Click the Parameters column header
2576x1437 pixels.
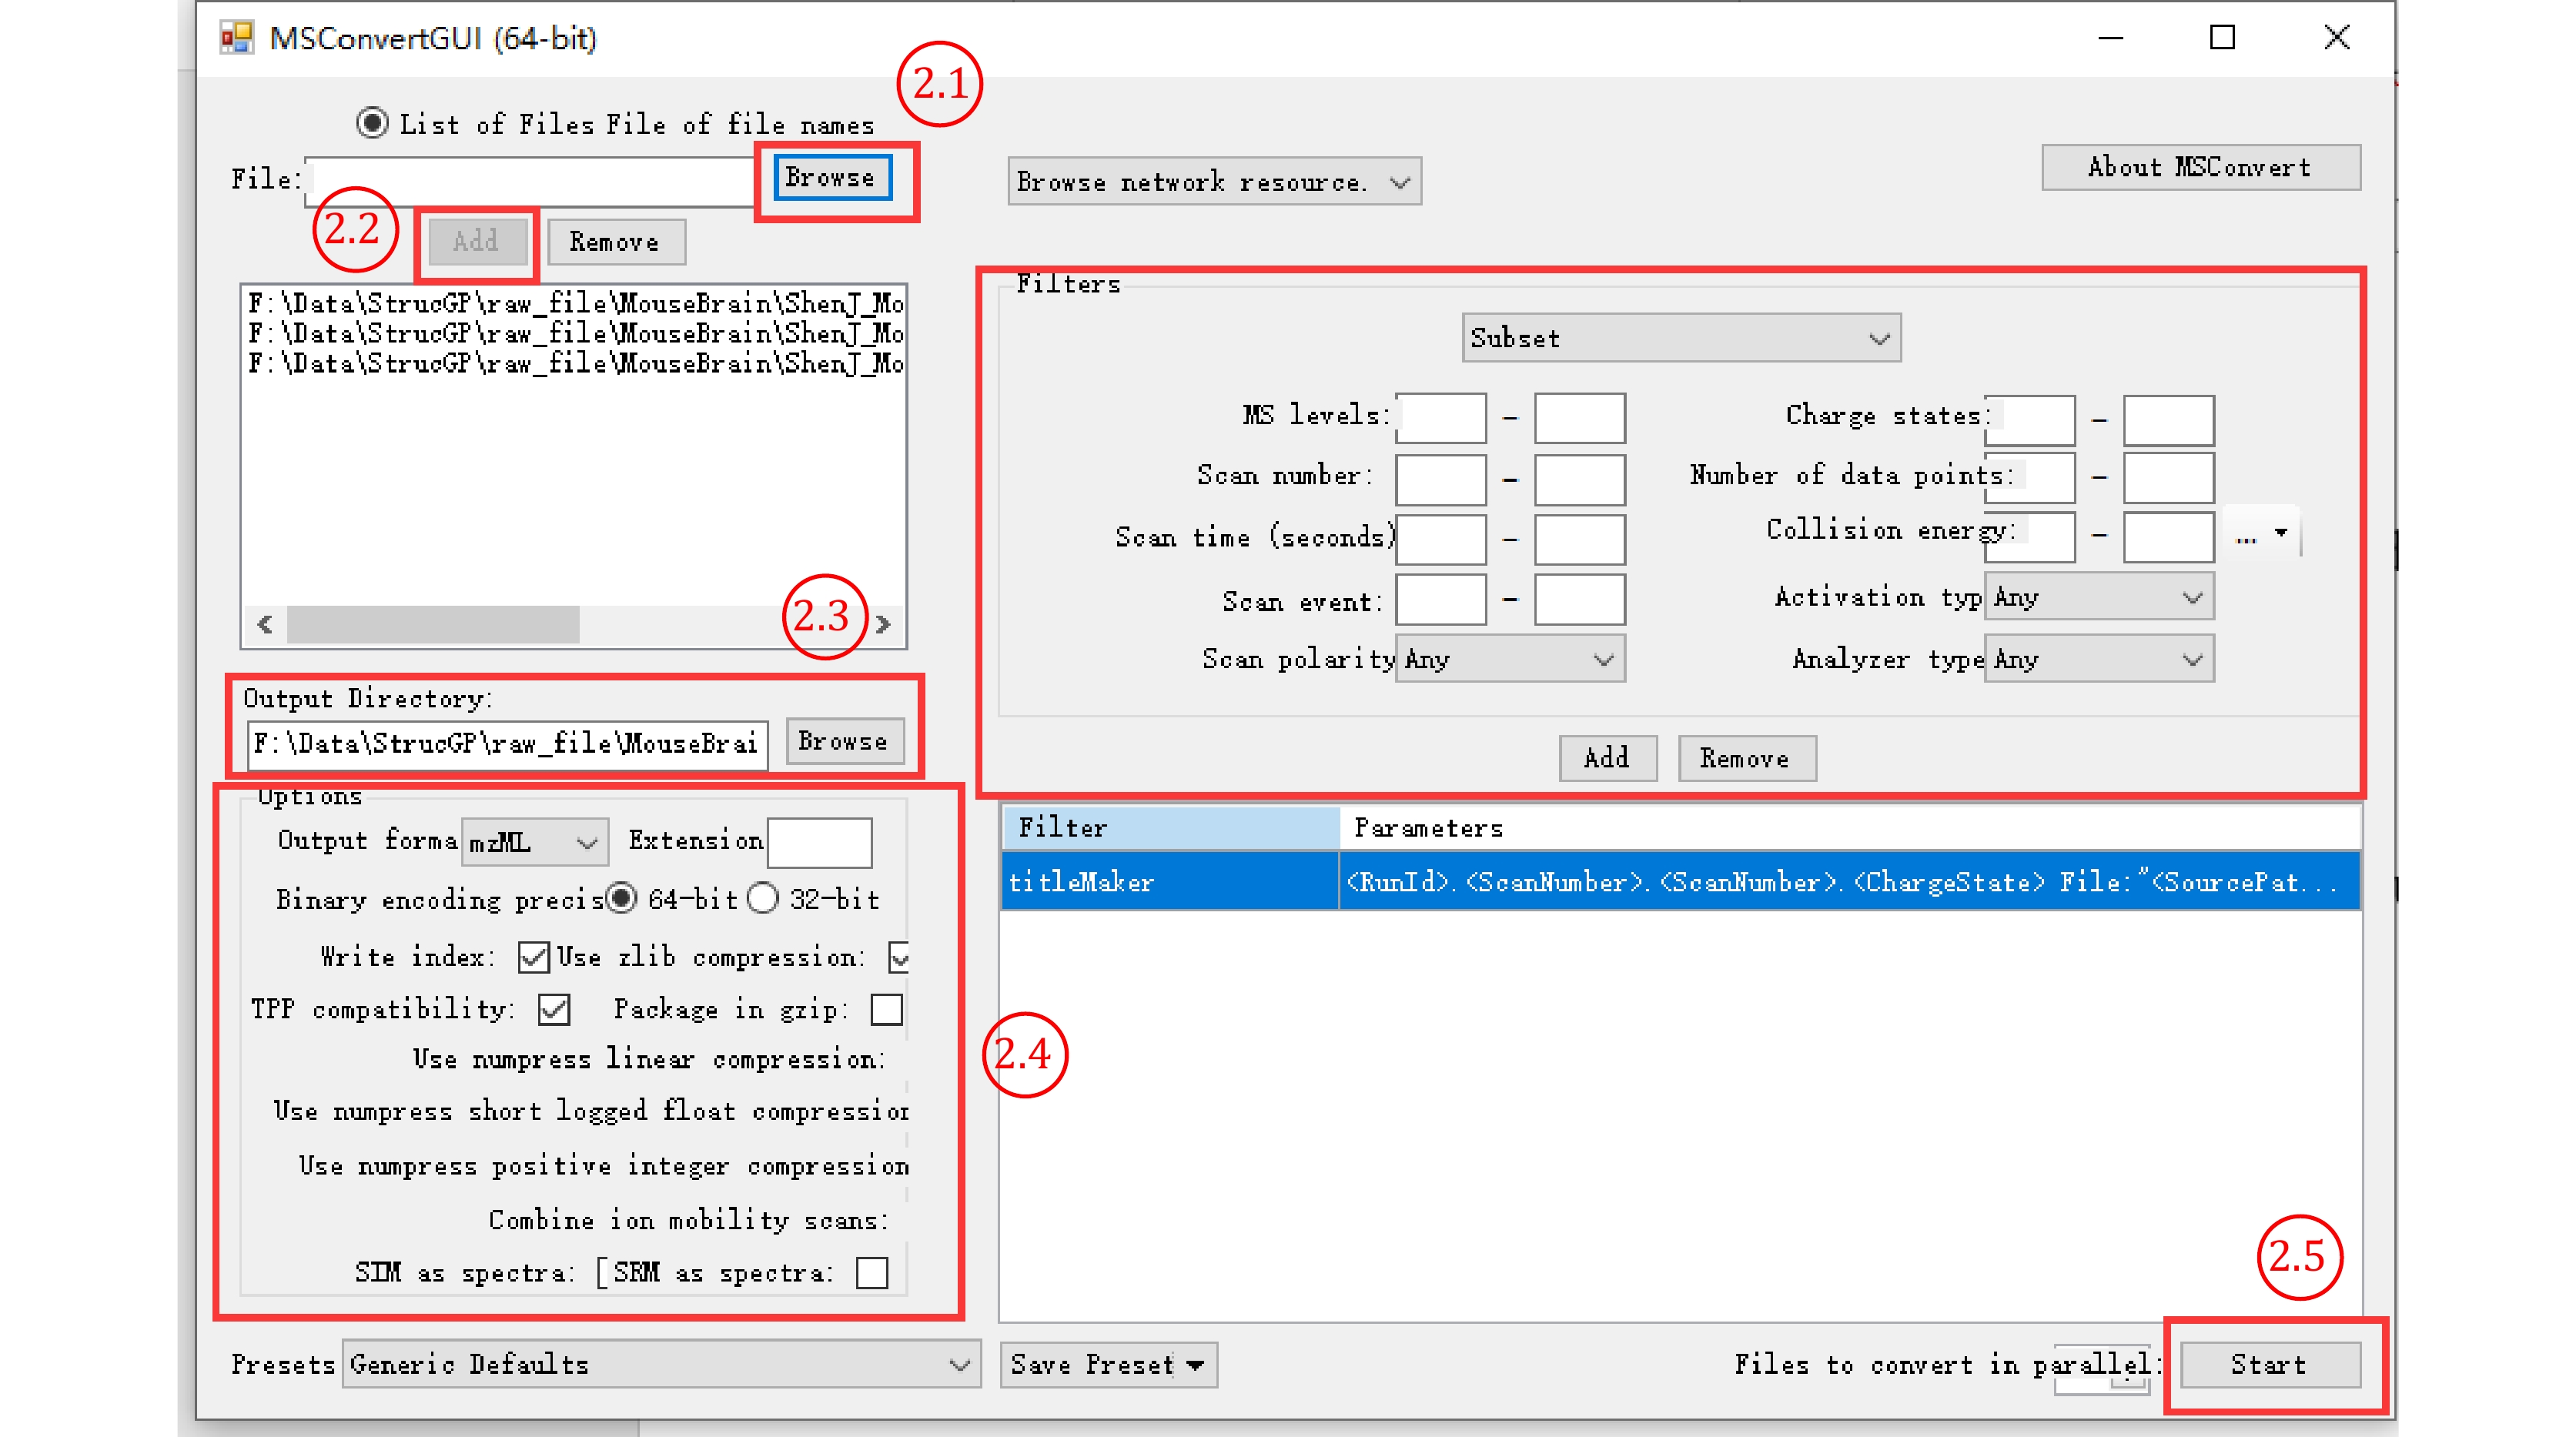tap(1850, 828)
